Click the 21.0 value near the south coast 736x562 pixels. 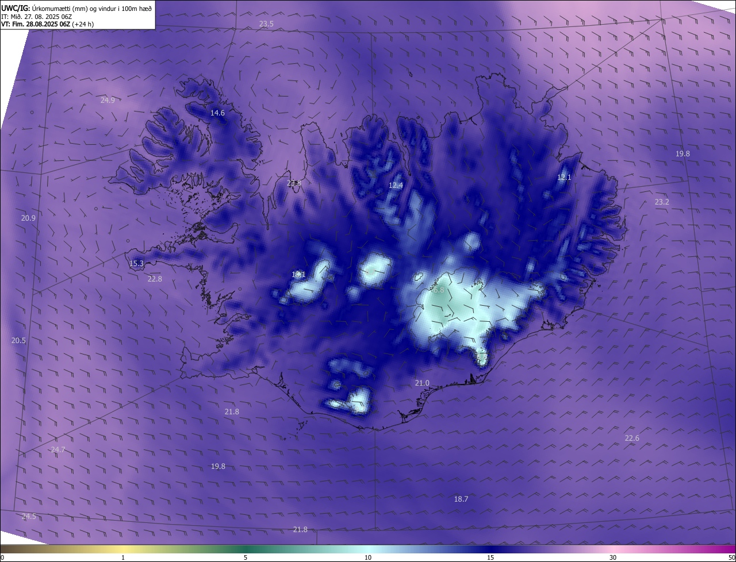pos(422,383)
